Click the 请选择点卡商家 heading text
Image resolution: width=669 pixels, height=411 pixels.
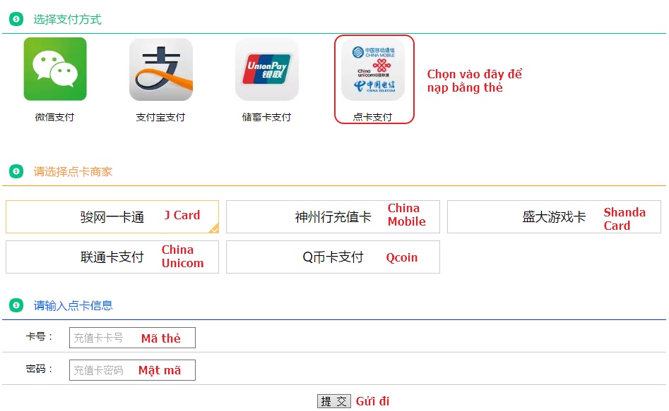click(73, 171)
